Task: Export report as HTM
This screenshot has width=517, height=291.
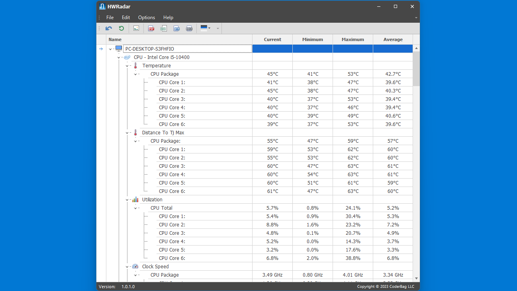Action: pyautogui.click(x=176, y=28)
